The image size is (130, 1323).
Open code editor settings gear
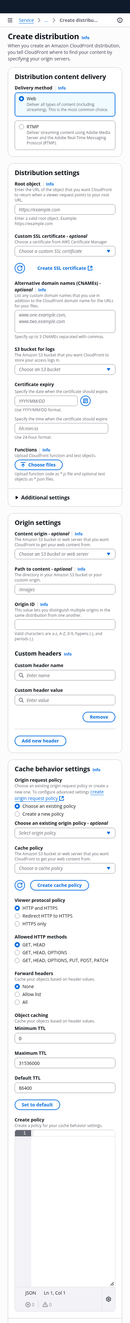point(109,1299)
